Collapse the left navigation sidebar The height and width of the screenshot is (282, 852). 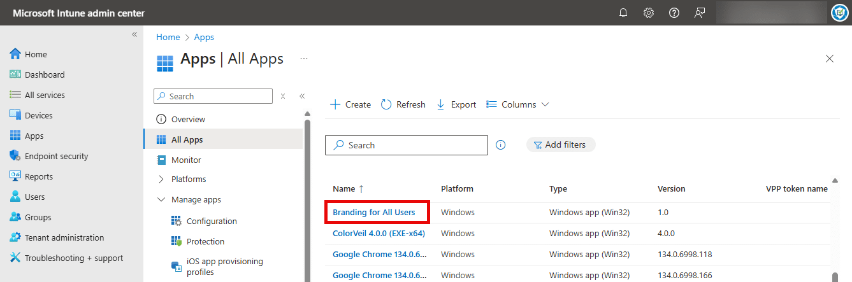coord(134,34)
